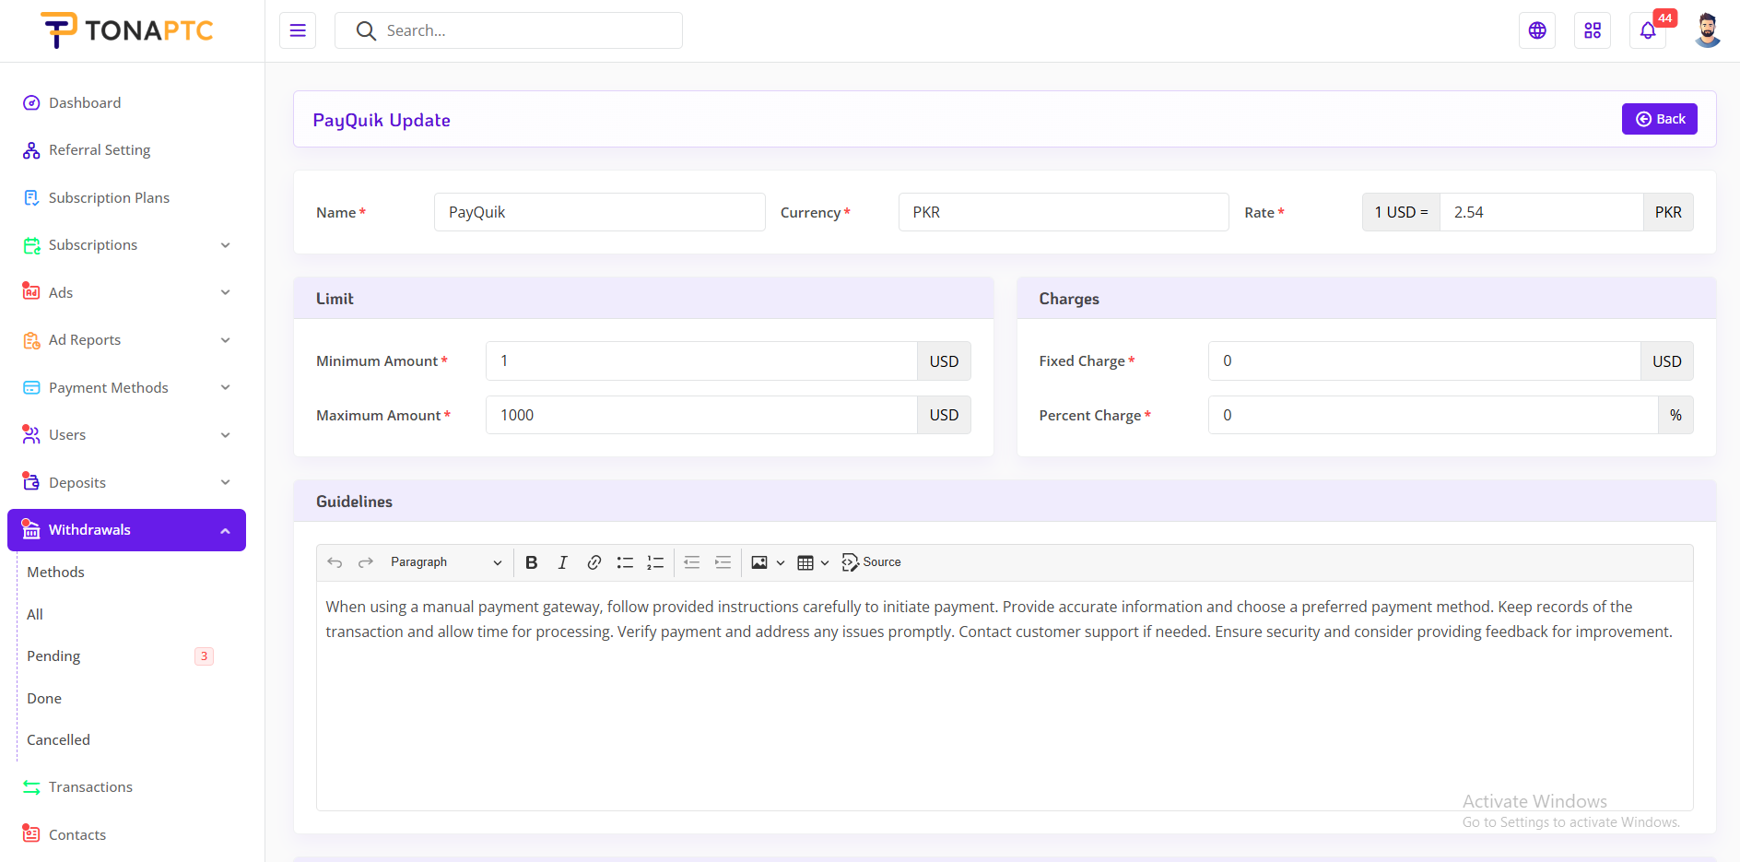This screenshot has width=1740, height=862.
Task: Open the apps grid shortcut
Action: pyautogui.click(x=1593, y=30)
